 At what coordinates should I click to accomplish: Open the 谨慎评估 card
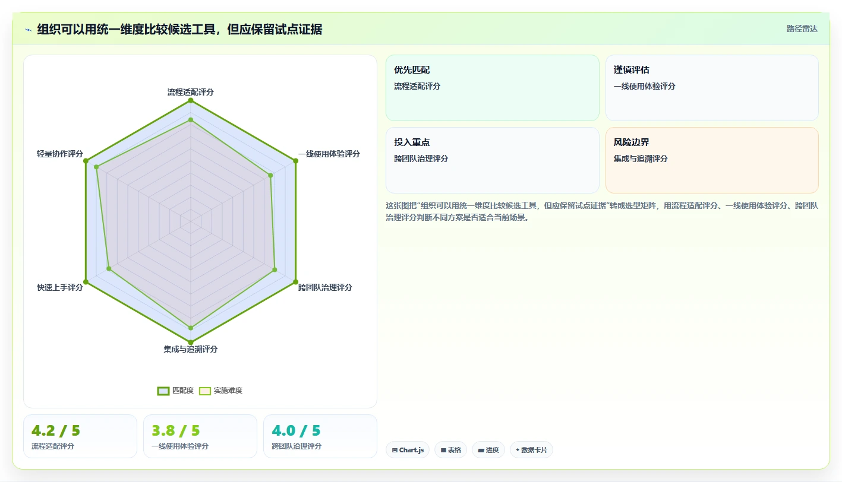coord(712,88)
